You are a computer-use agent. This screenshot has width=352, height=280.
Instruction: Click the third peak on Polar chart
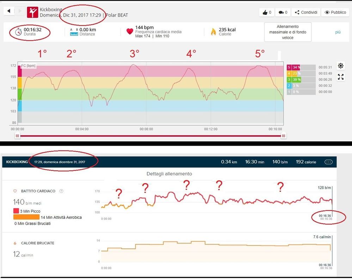point(133,65)
